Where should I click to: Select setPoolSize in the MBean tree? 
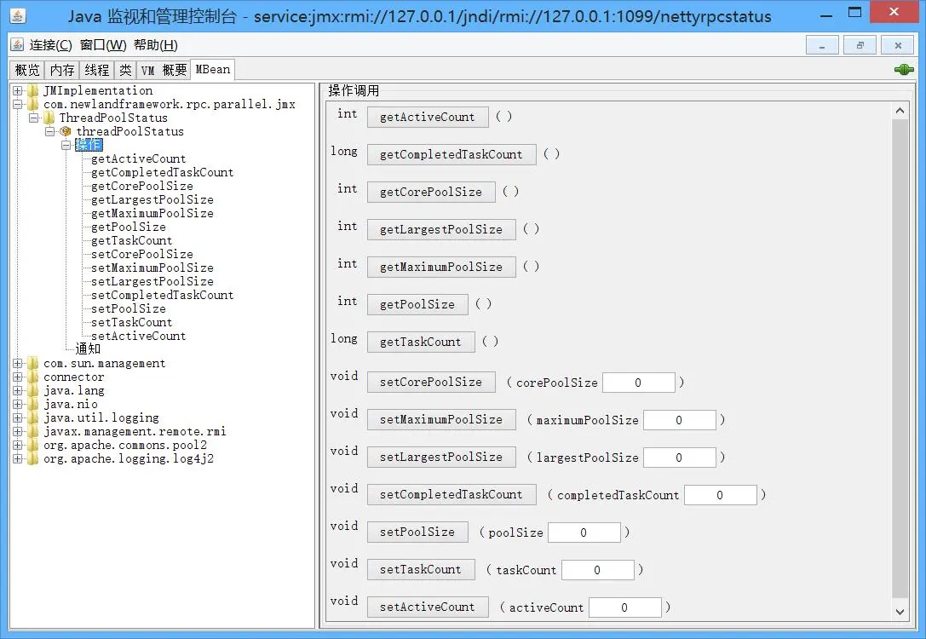(128, 308)
